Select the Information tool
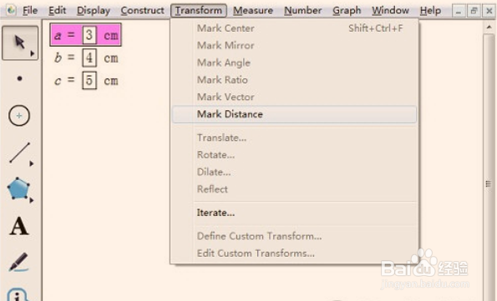The height and width of the screenshot is (301, 497). [x=18, y=294]
